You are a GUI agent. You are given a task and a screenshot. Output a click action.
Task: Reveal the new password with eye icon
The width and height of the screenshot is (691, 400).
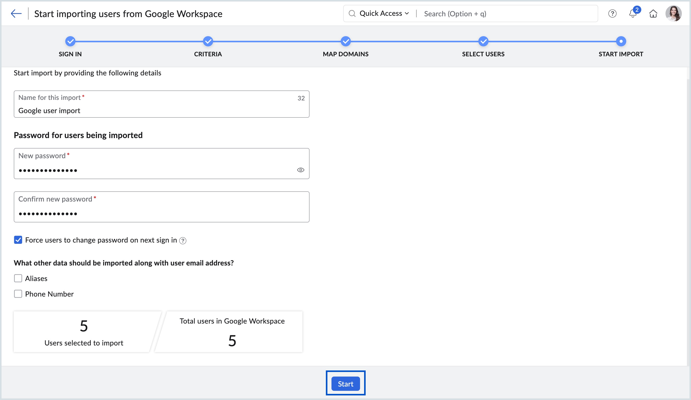tap(301, 170)
